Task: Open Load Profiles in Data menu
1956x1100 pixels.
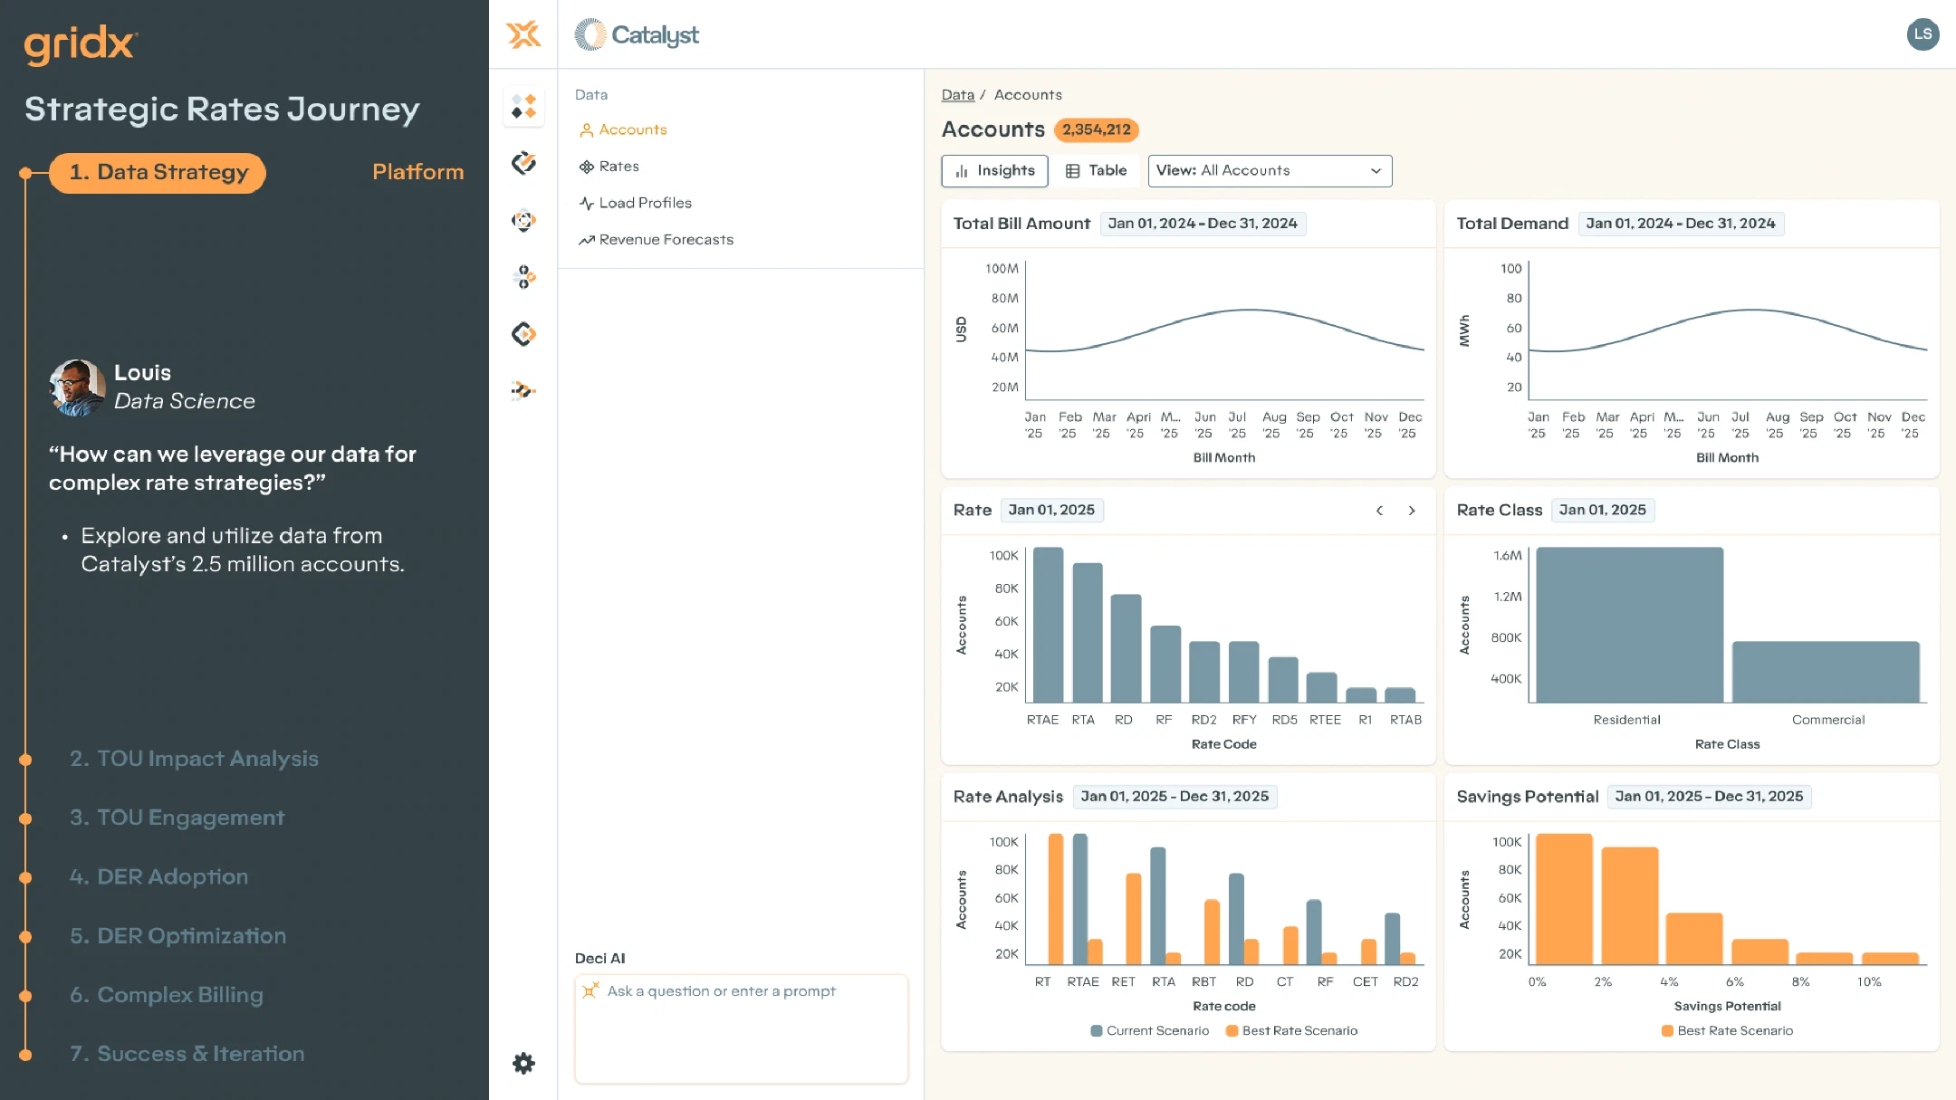Action: coord(636,203)
